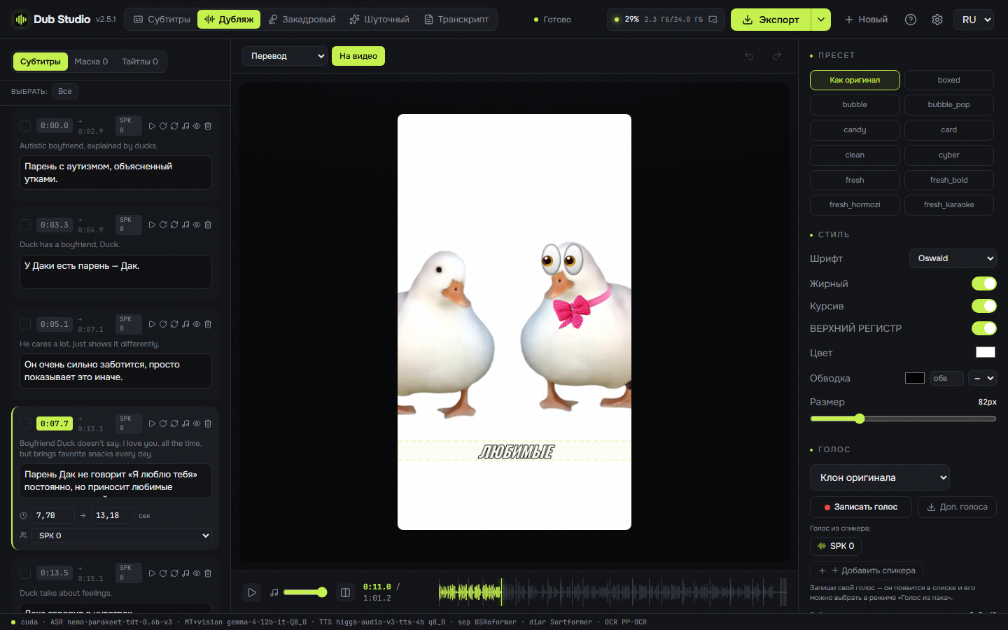The width and height of the screenshot is (1008, 630).
Task: Toggle the Курсив italic switch
Action: (983, 306)
